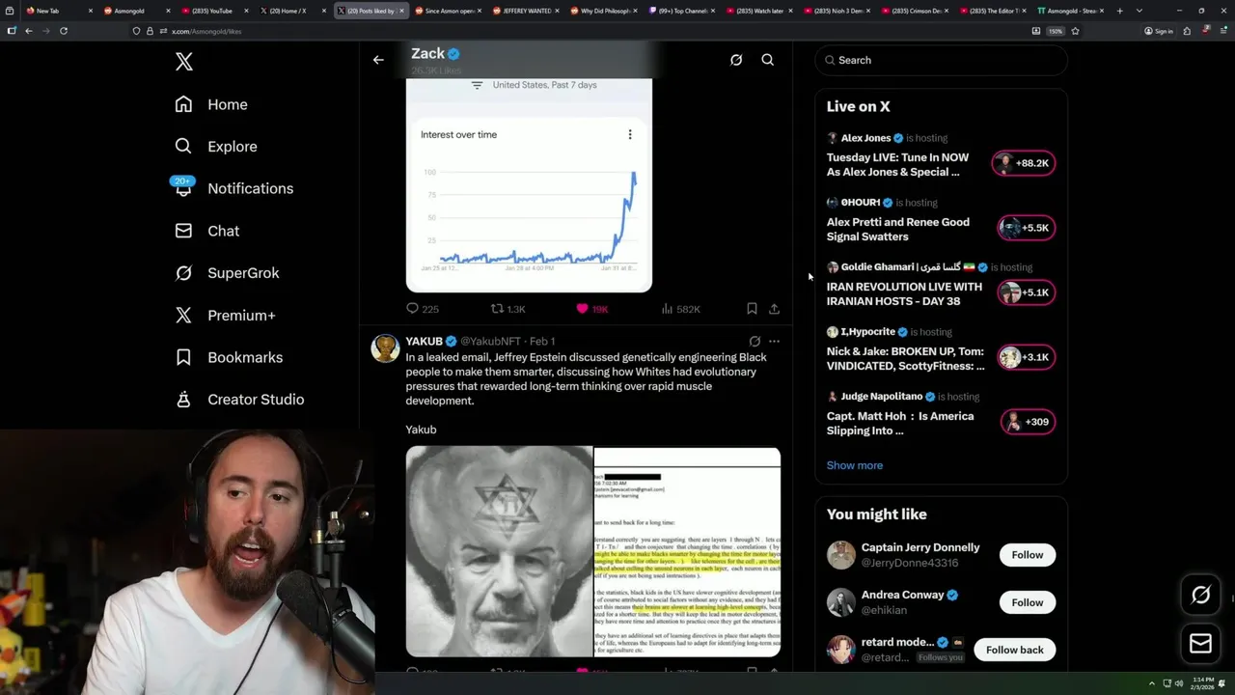Follow Captain Jerry Donnelly

tap(1028, 555)
